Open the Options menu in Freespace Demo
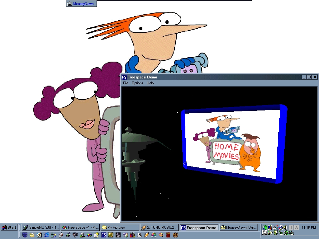 [137, 83]
